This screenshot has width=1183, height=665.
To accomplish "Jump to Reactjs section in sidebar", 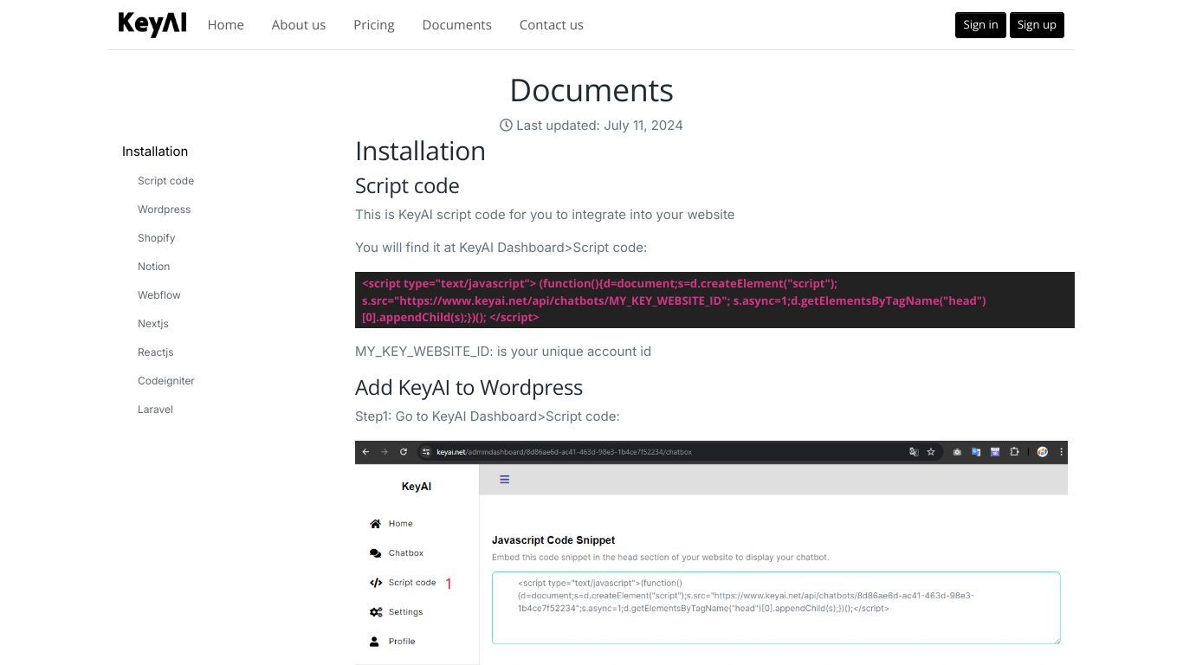I will click(x=155, y=352).
